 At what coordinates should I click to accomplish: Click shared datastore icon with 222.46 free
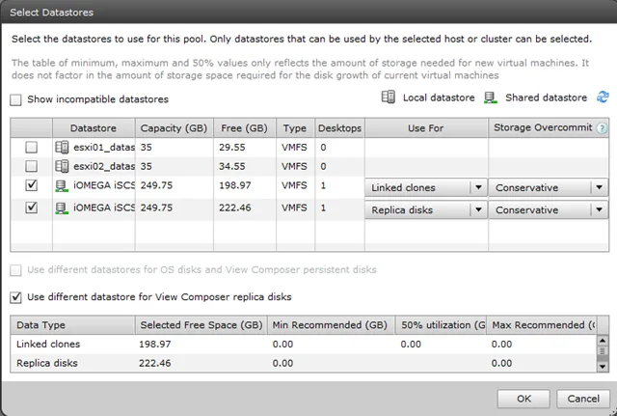(62, 208)
